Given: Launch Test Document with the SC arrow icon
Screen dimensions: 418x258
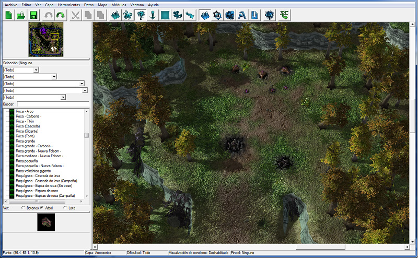Looking at the screenshot, I should tap(284, 15).
